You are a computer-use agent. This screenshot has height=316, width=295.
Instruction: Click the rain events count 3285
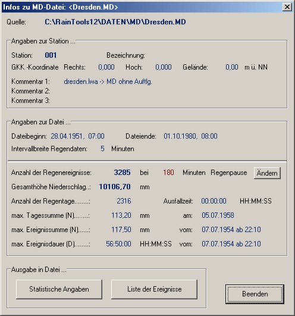click(x=123, y=173)
